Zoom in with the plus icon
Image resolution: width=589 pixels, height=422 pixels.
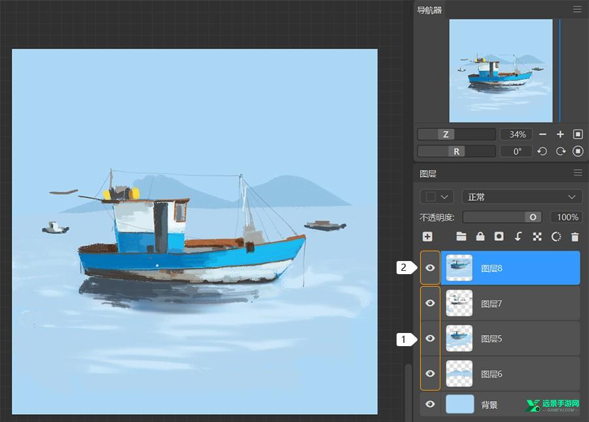point(560,134)
